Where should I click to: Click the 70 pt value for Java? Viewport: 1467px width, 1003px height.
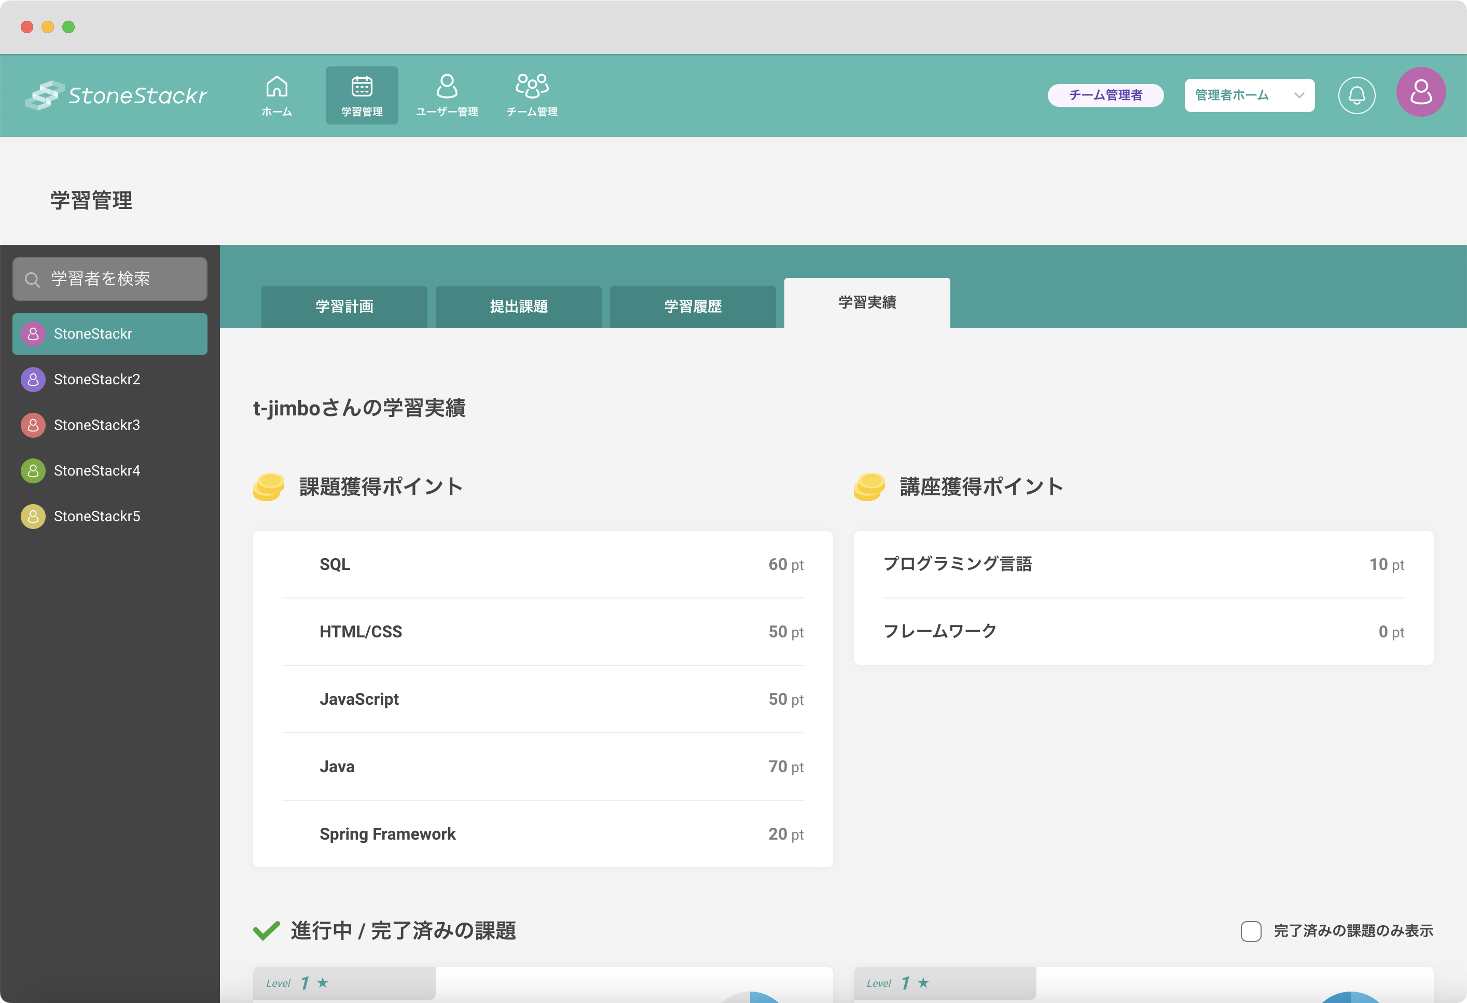pos(785,767)
